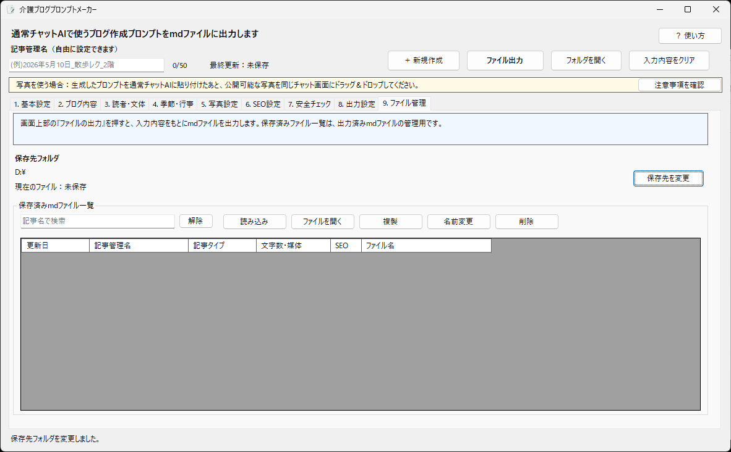This screenshot has width=731, height=452.
Task: Select the 9. ファイル管理 tab
Action: tap(404, 103)
